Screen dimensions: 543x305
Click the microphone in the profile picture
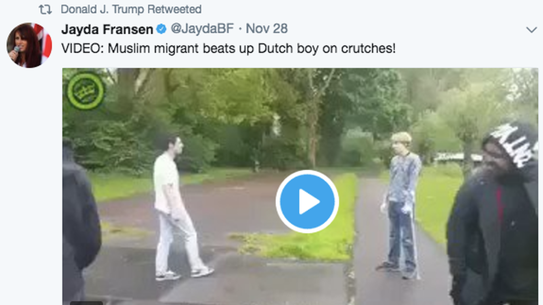click(x=15, y=51)
